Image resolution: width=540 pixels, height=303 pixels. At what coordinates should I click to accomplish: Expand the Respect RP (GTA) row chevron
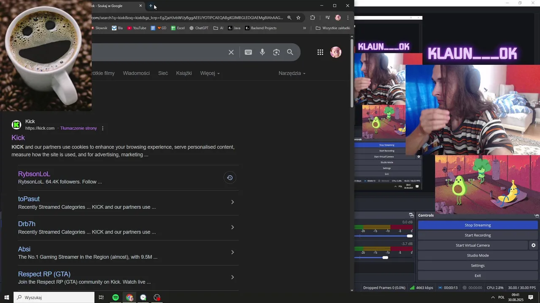click(232, 277)
